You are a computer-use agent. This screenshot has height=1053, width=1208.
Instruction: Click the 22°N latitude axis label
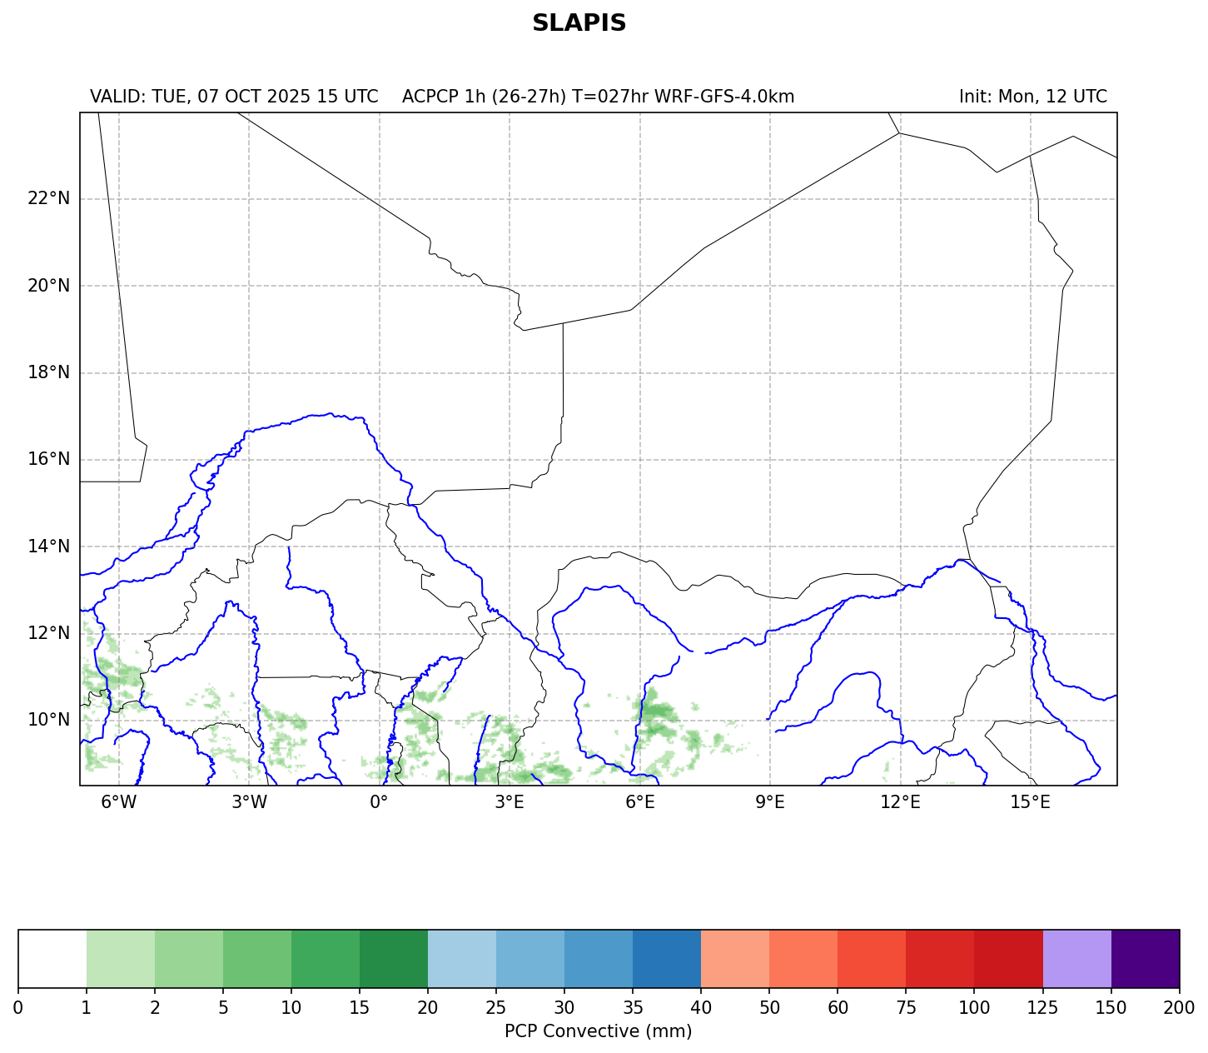tap(48, 198)
